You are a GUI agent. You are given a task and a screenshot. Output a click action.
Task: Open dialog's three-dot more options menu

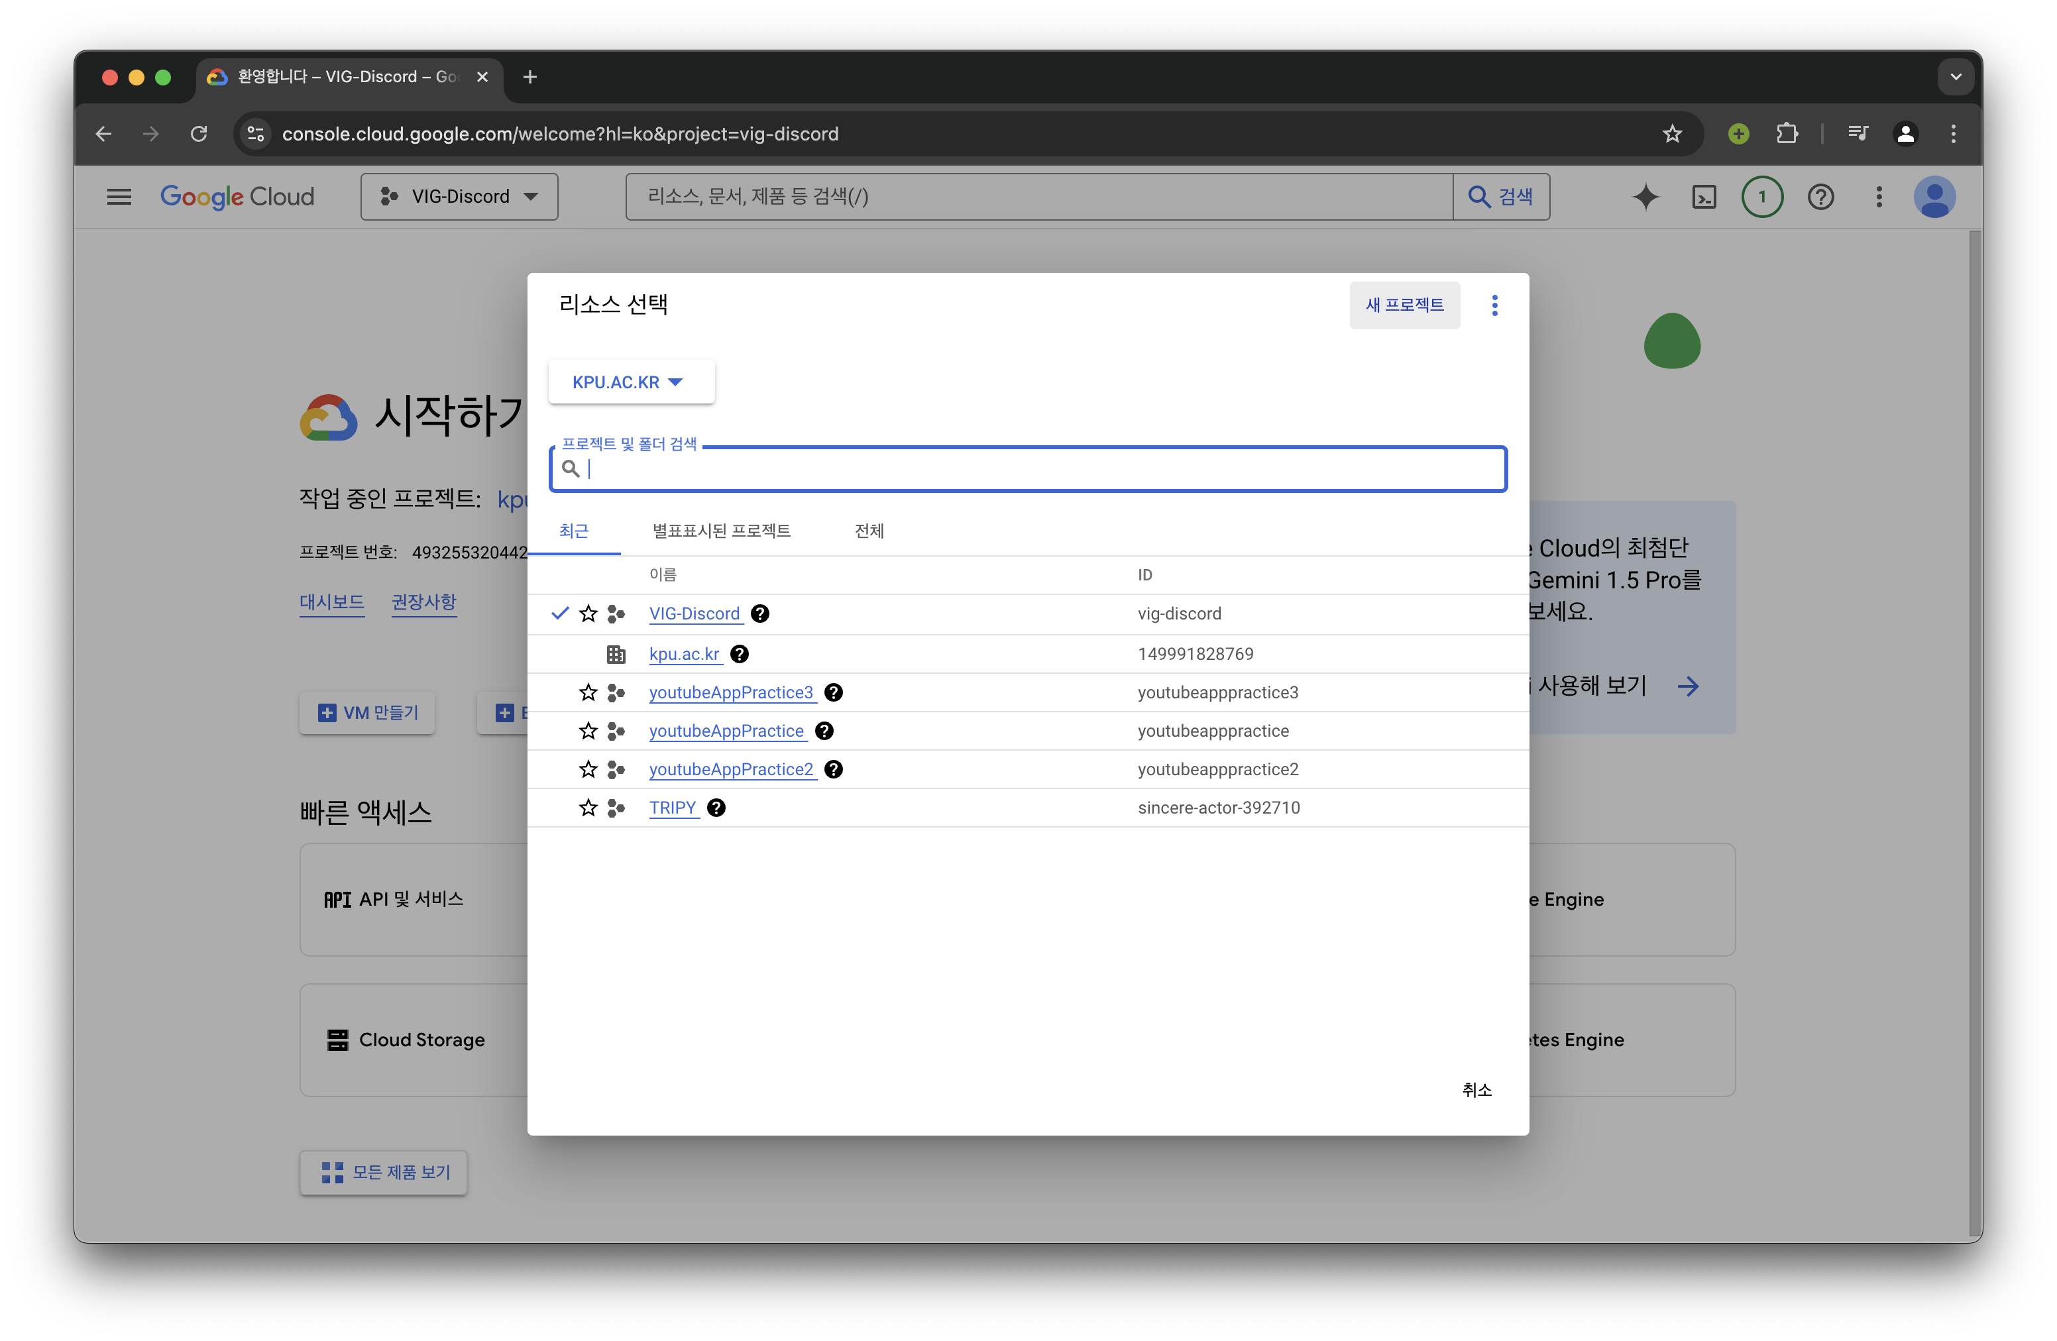tap(1494, 305)
